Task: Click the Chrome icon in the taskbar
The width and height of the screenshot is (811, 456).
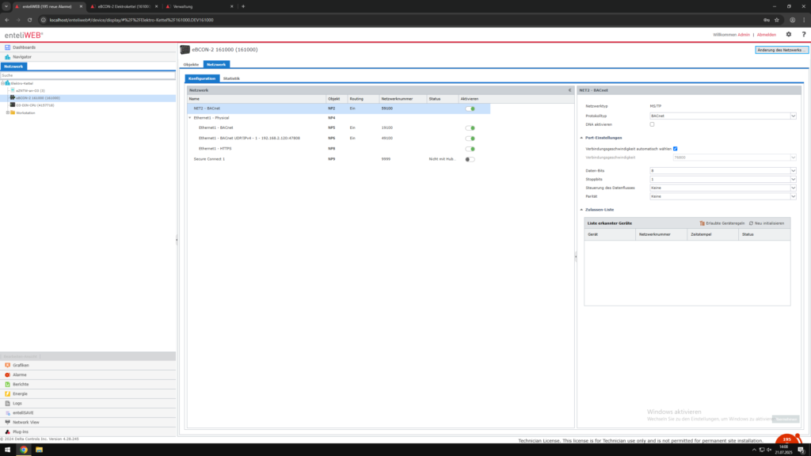Action: tap(24, 450)
